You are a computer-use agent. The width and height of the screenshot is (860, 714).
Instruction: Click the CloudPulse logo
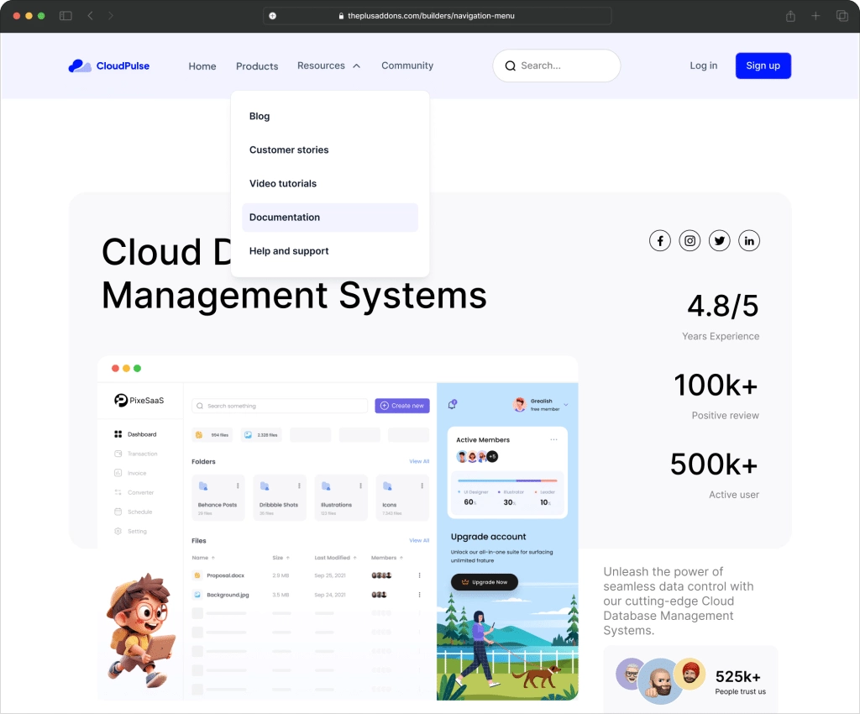point(109,66)
